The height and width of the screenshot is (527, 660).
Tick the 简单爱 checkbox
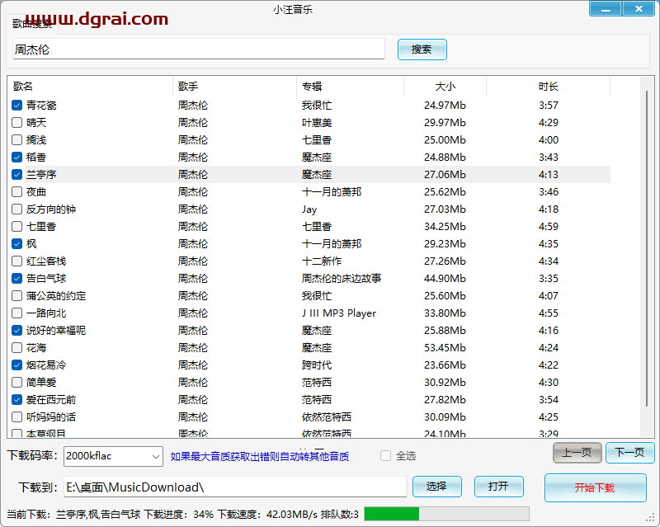(x=16, y=382)
